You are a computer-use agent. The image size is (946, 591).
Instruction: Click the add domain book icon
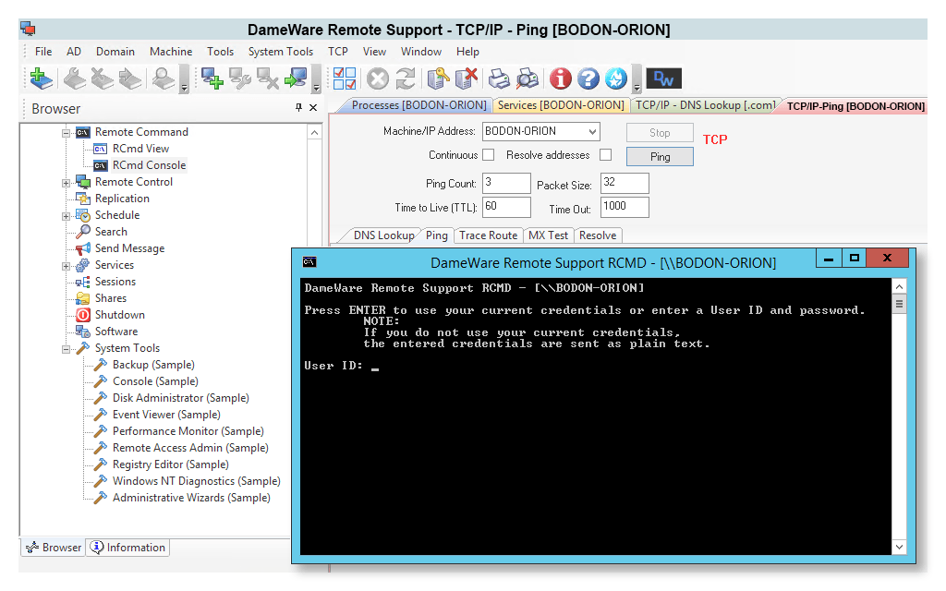[42, 78]
